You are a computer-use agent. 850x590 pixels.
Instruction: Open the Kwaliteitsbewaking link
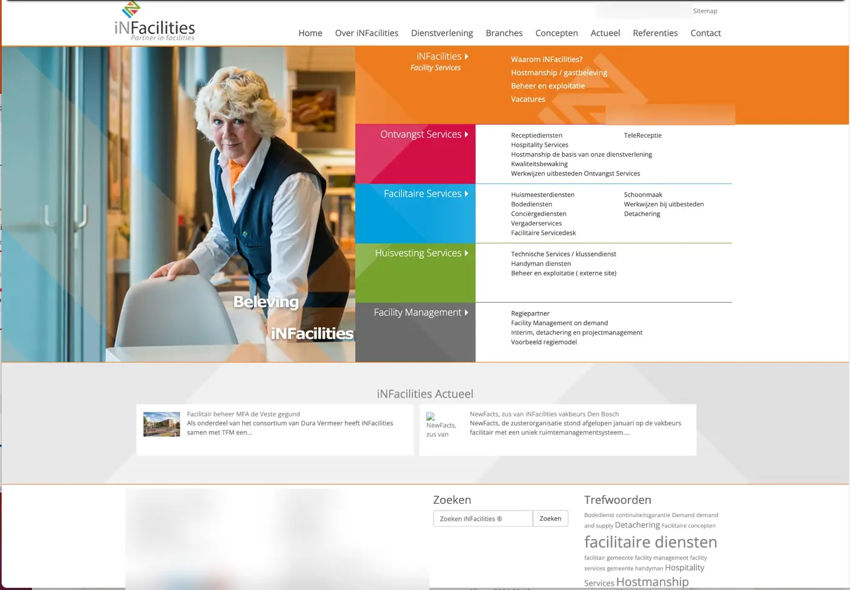click(539, 164)
